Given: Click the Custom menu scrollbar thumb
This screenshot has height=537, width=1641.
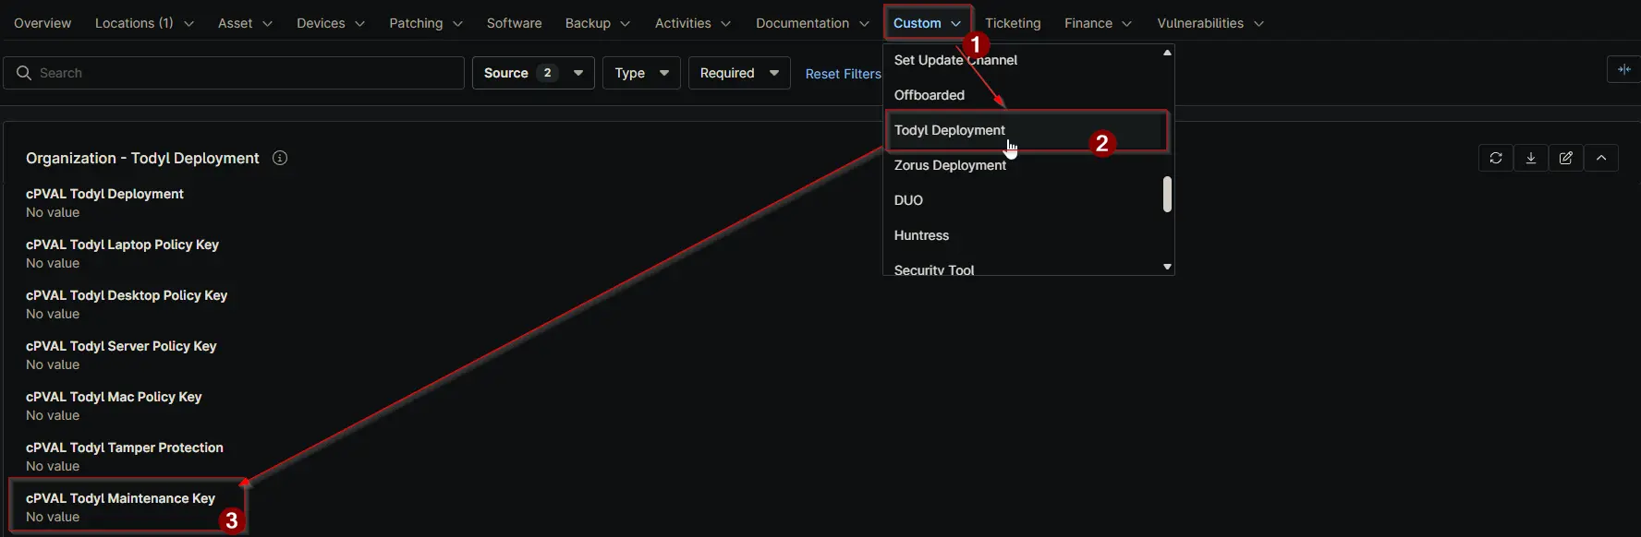Looking at the screenshot, I should click(1167, 195).
